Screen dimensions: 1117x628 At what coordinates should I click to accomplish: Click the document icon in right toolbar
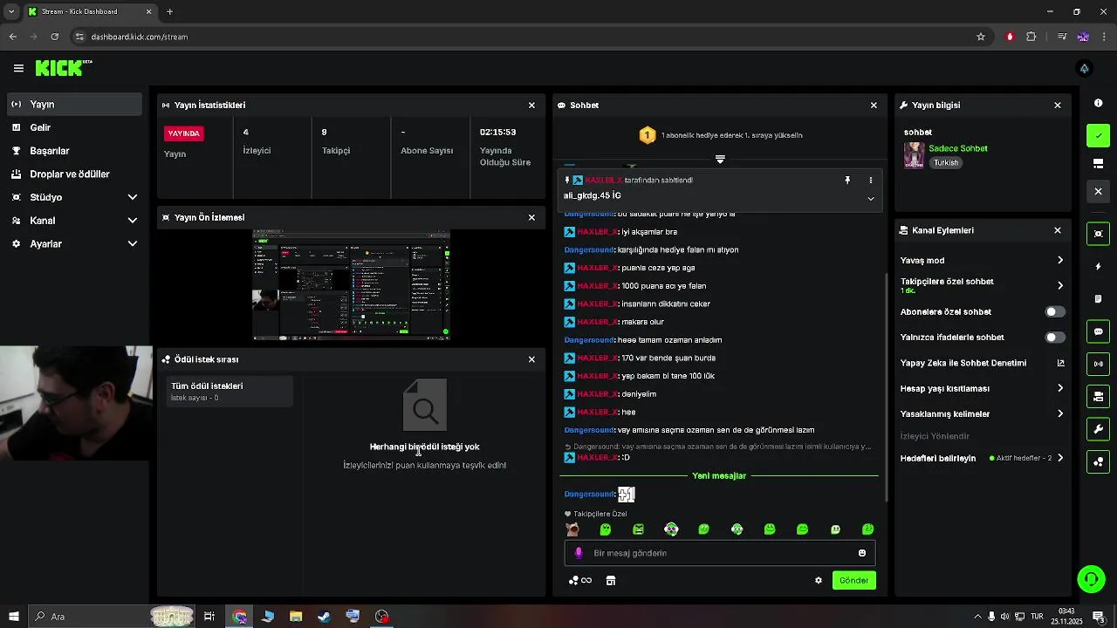click(1098, 298)
